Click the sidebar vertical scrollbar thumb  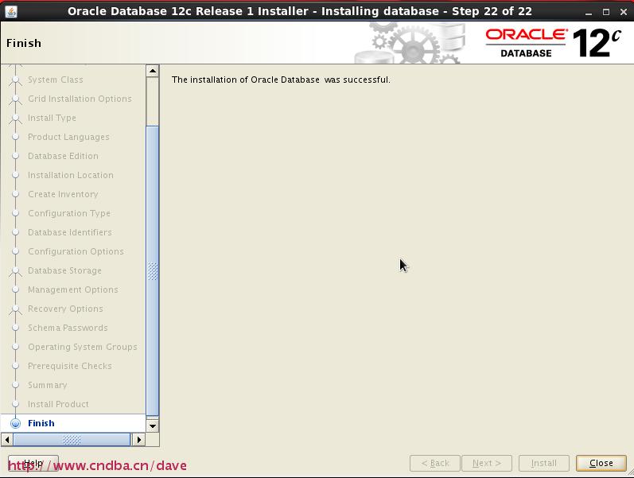[153, 270]
